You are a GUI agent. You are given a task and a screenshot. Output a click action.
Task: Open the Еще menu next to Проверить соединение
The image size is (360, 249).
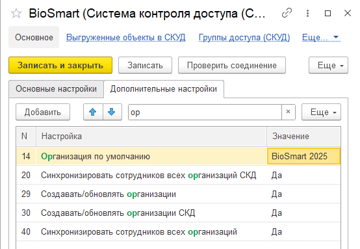pyautogui.click(x=328, y=65)
